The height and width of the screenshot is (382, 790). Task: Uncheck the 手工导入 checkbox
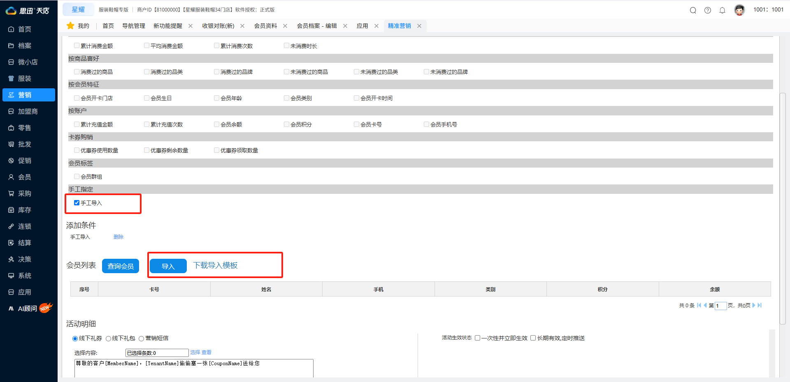77,203
